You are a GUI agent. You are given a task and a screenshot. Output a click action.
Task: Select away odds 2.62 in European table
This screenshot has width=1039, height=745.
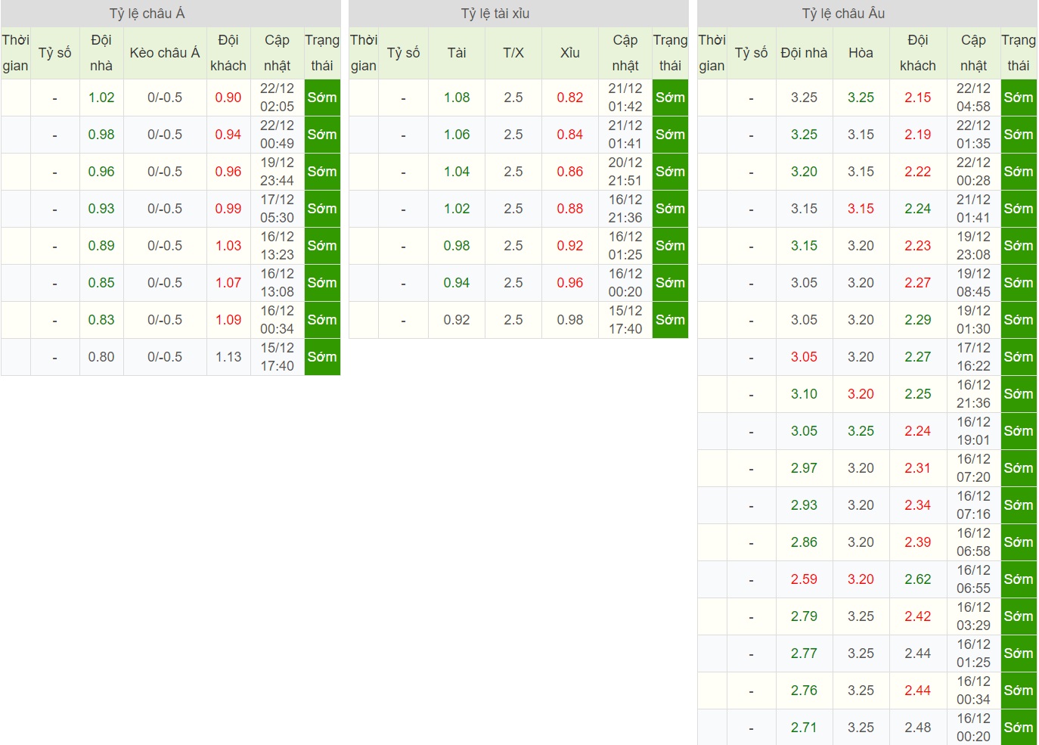tap(918, 579)
